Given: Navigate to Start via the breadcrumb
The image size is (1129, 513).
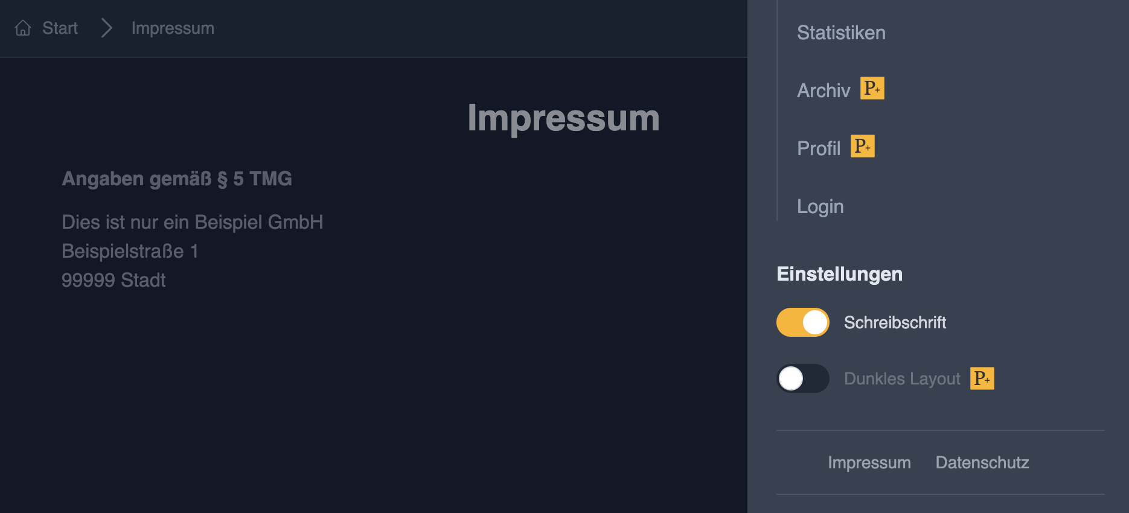Looking at the screenshot, I should (x=59, y=28).
